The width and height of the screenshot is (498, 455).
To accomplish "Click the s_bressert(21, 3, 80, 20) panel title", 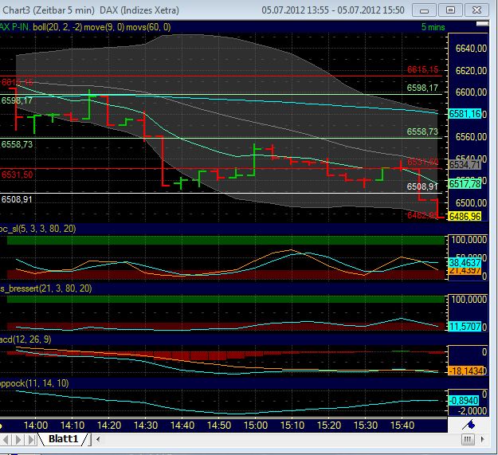I will [45, 288].
